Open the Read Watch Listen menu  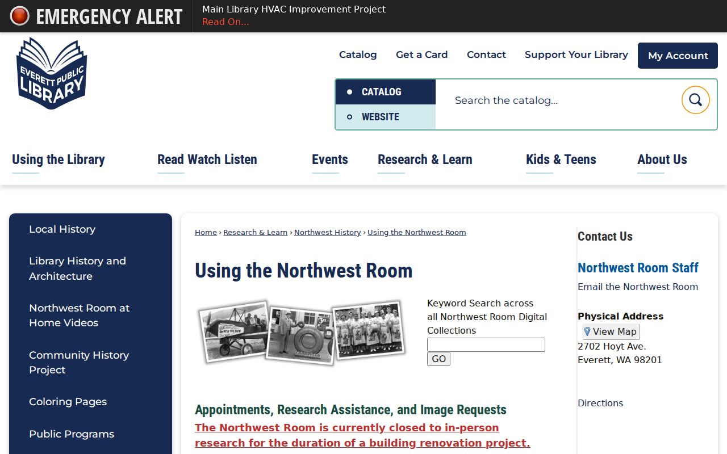pyautogui.click(x=207, y=159)
